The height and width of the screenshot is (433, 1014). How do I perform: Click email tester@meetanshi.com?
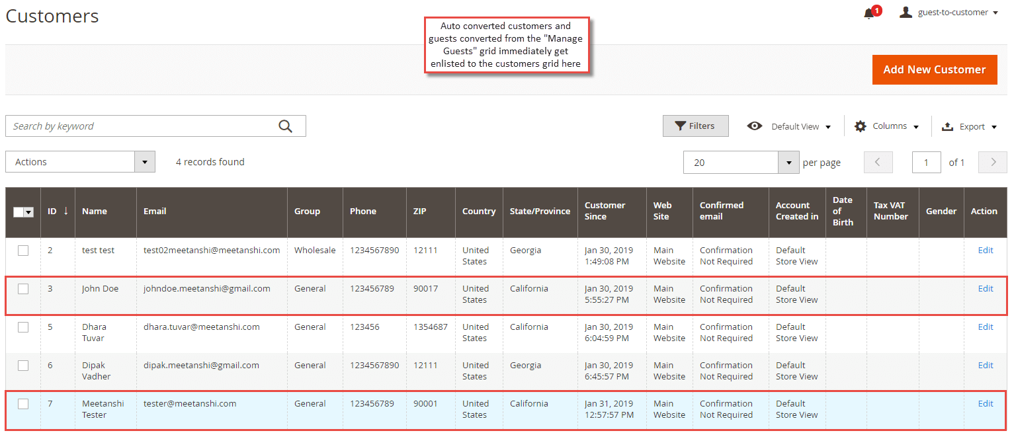(190, 404)
